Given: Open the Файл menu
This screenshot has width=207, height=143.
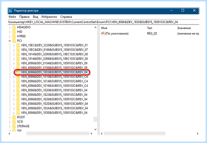Looking at the screenshot, I should tap(12, 17).
